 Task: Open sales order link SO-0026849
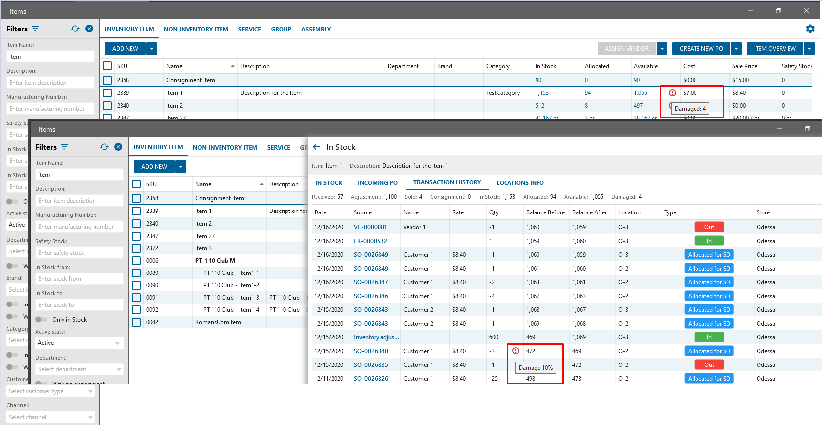pos(371,255)
